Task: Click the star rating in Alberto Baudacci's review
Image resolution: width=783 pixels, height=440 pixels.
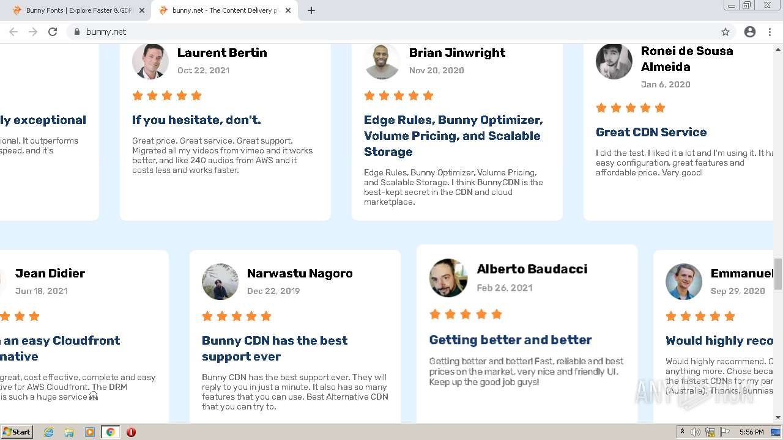Action: (x=466, y=314)
